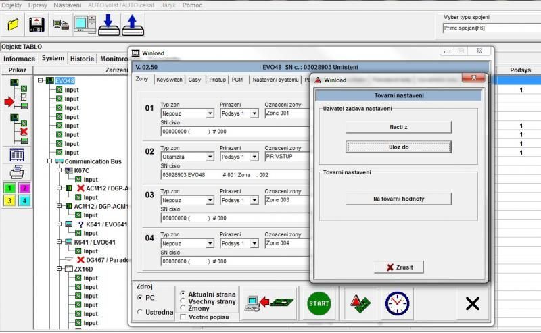The image size is (541, 333).
Task: Click the PC-to-panel transfer icon
Action: tap(270, 303)
